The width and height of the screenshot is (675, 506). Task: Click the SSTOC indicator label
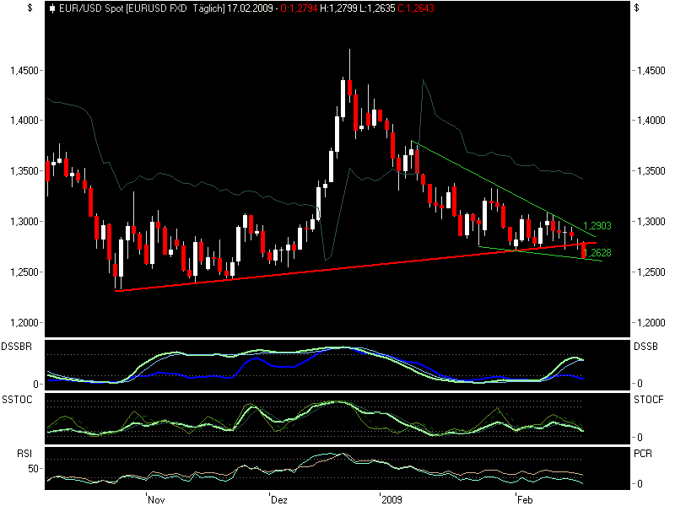[17, 400]
